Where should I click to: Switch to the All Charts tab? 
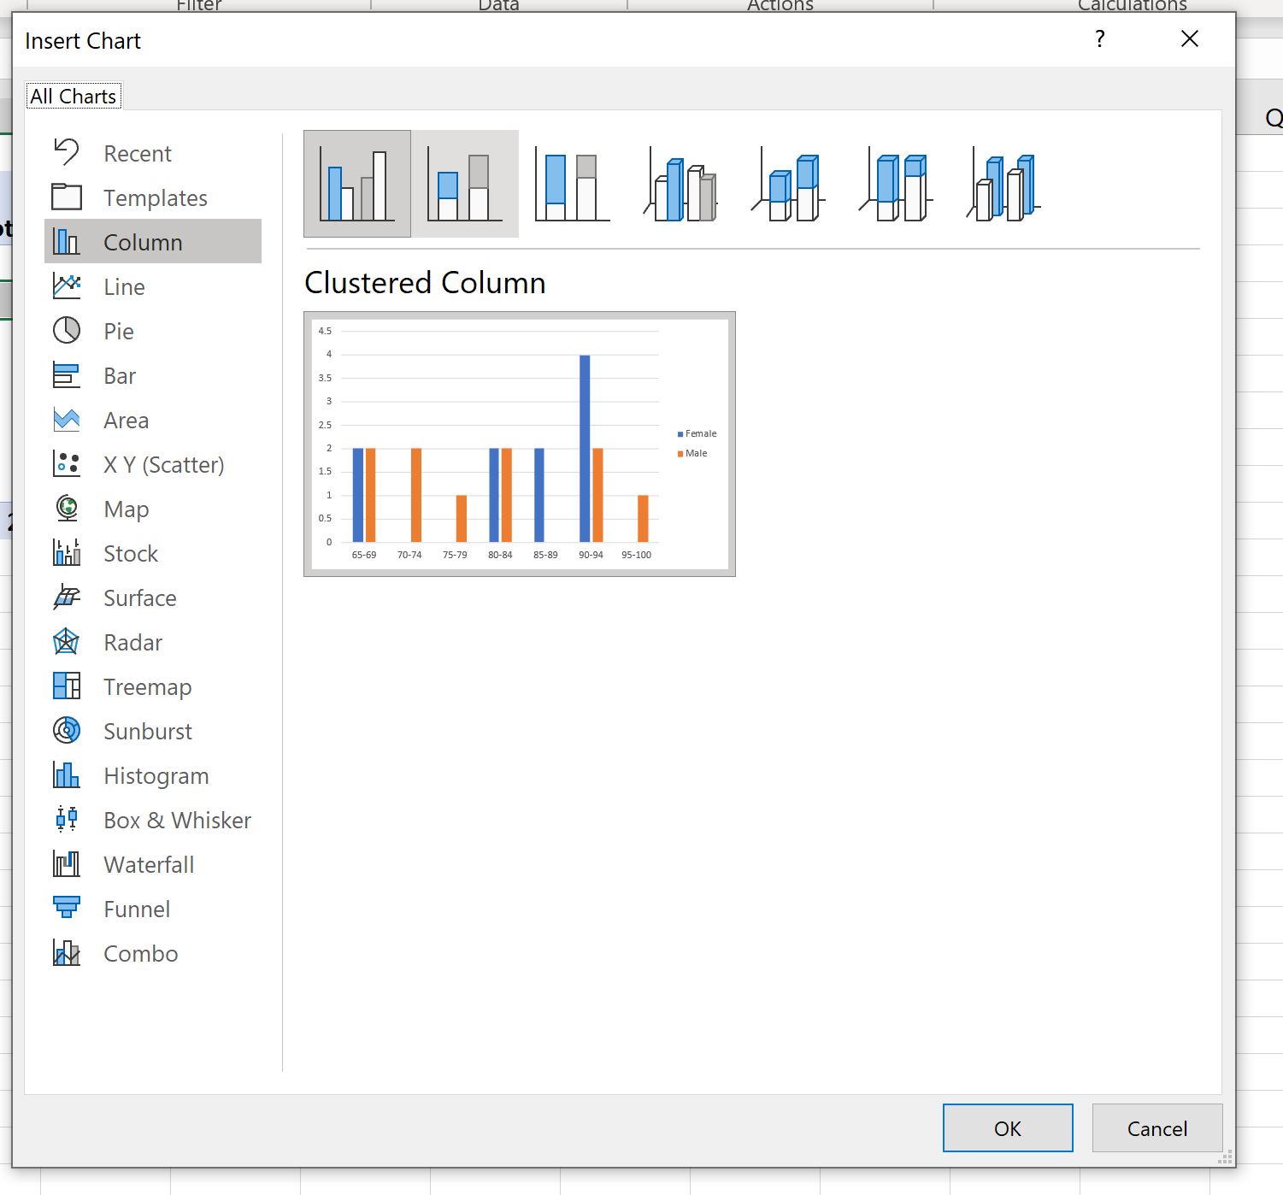74,96
